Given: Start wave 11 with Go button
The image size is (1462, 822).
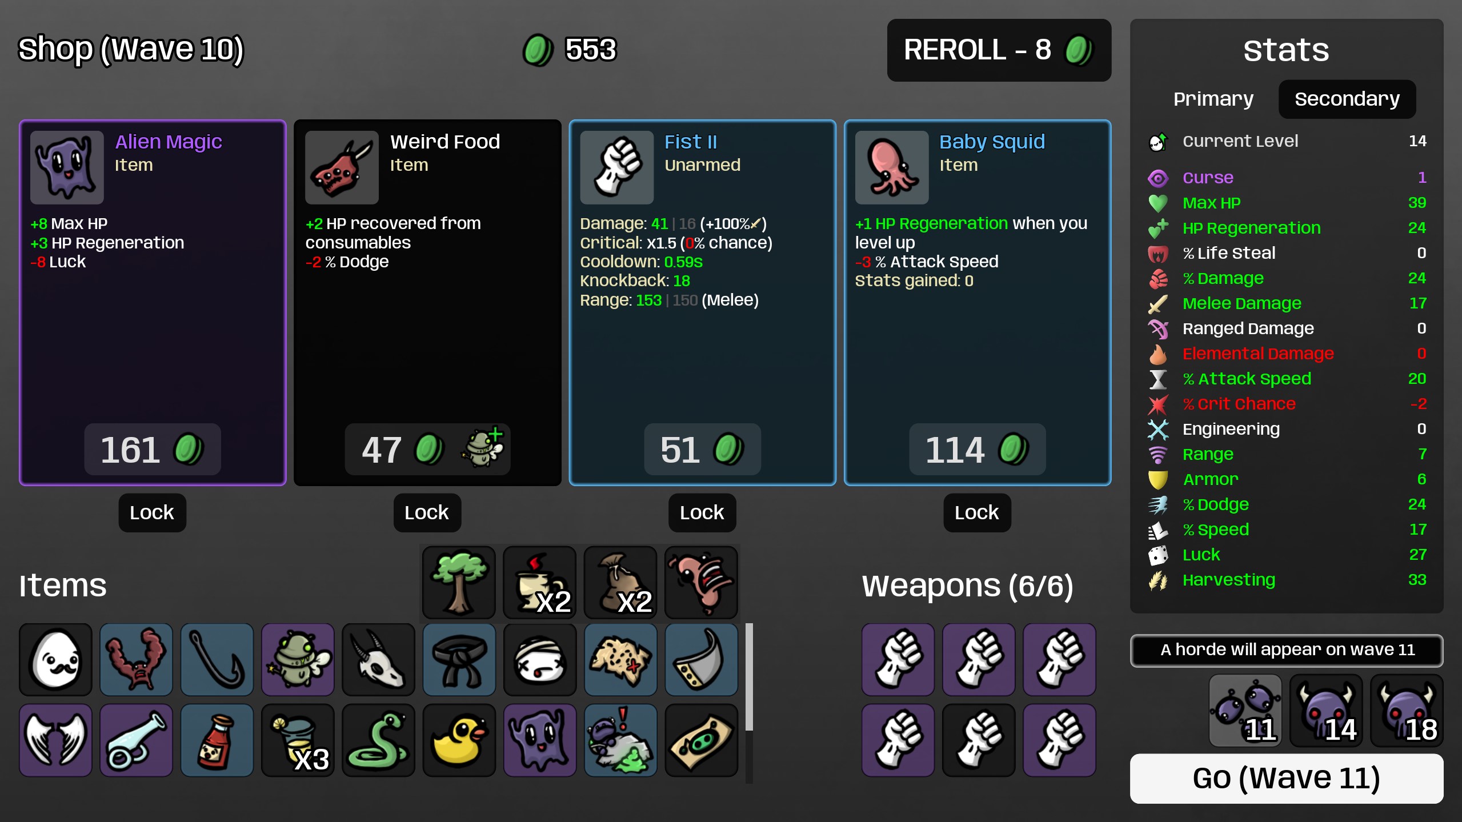Looking at the screenshot, I should [1286, 778].
